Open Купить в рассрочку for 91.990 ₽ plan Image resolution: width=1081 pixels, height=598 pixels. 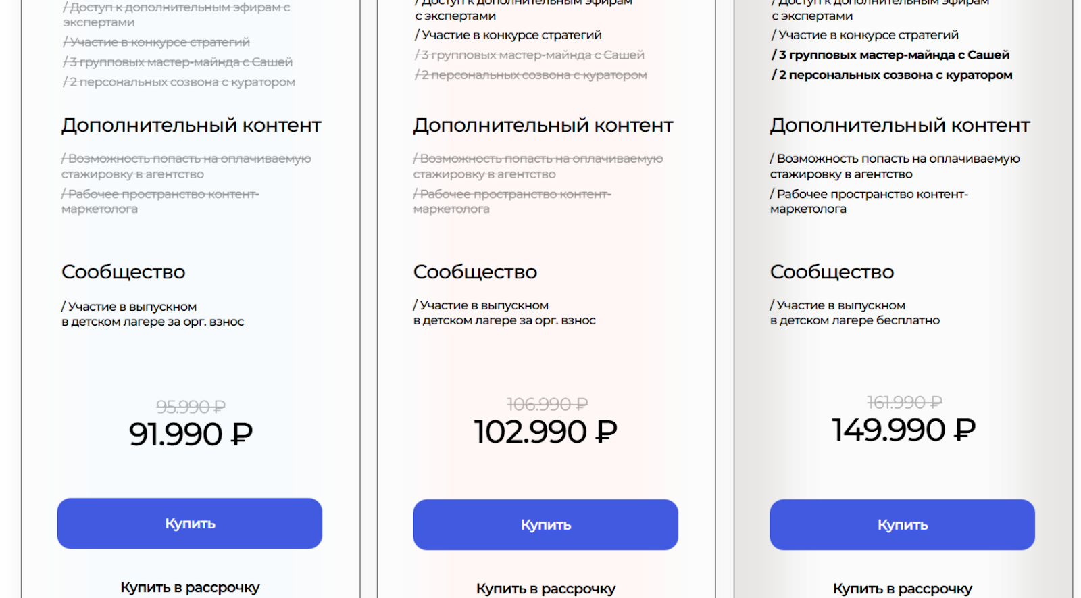coord(190,587)
